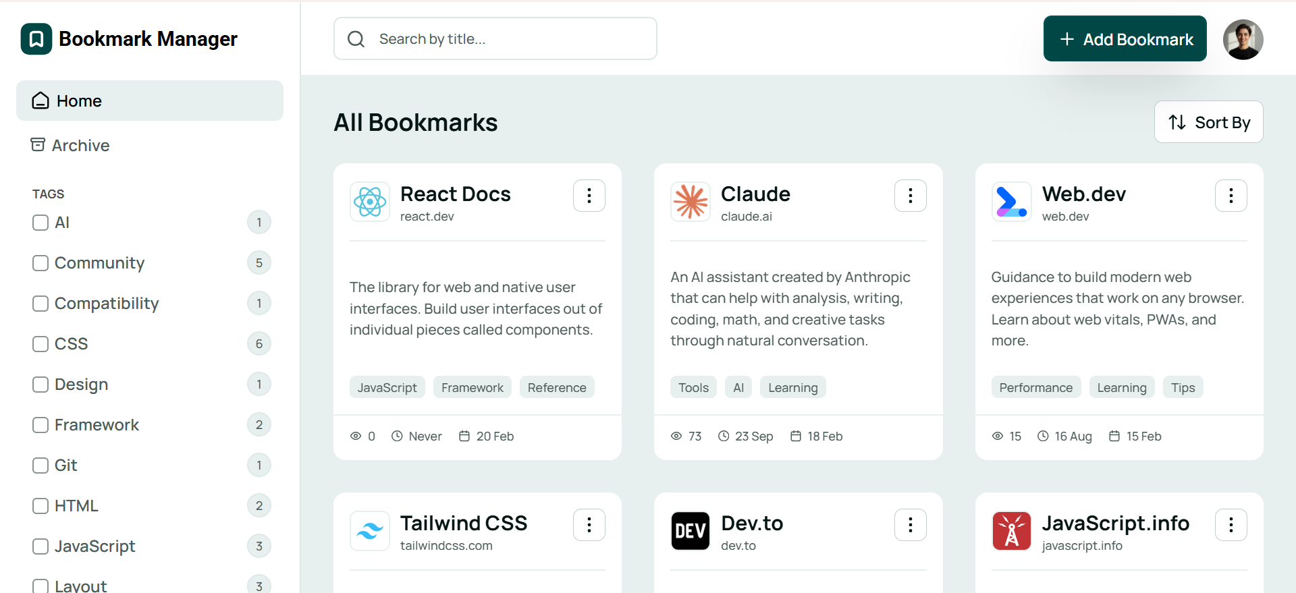Check the Git tag filter

[40, 465]
